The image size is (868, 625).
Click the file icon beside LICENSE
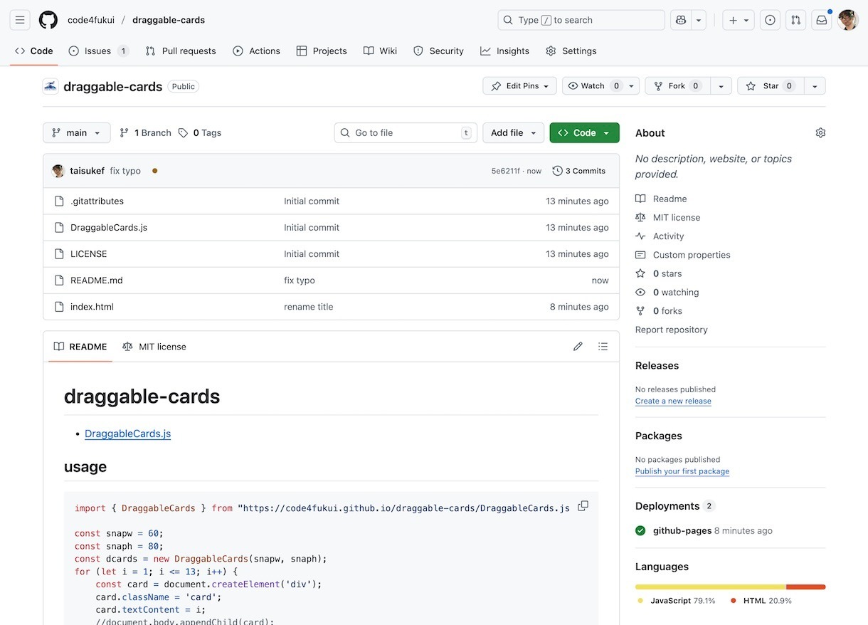[60, 254]
